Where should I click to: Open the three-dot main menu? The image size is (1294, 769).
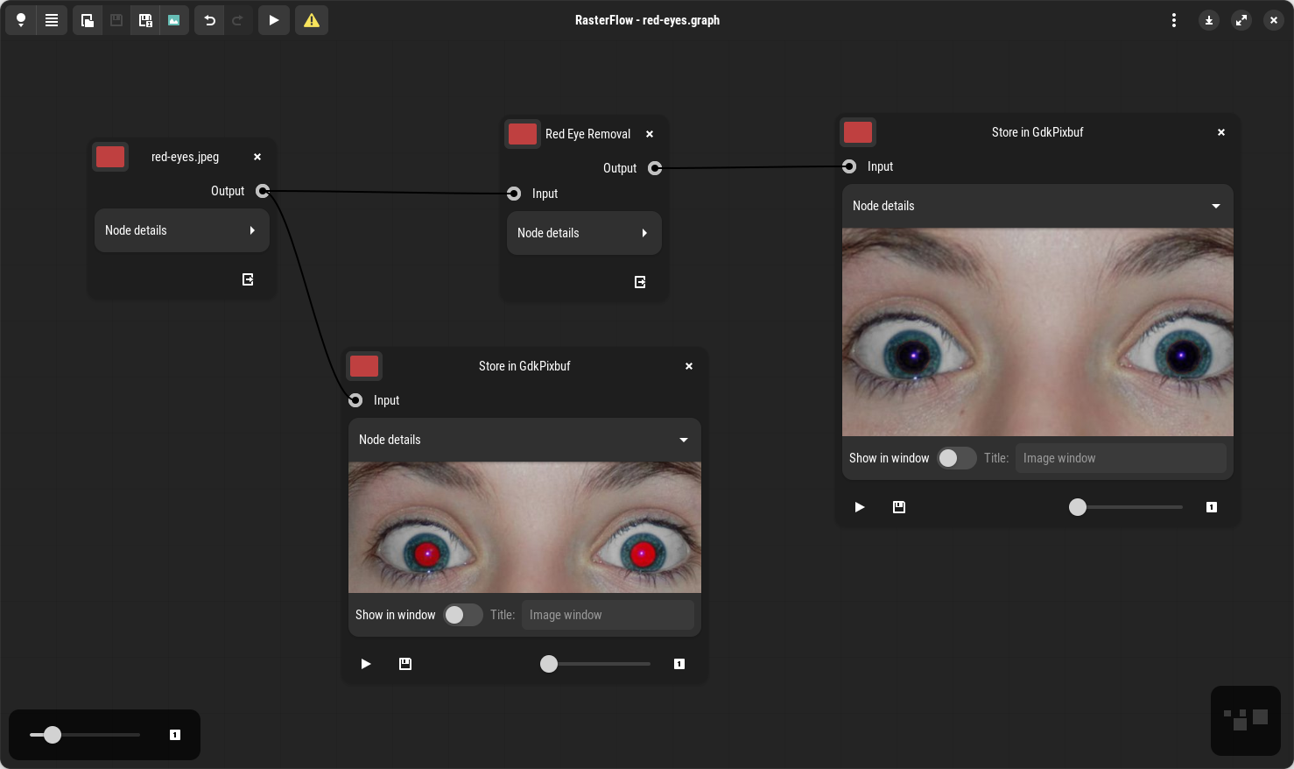(1174, 20)
